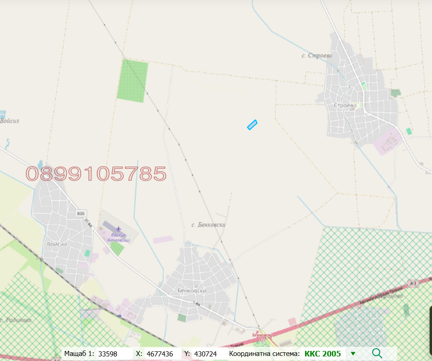This screenshot has width=432, height=361.
Task: Focus the Y coordinate input field
Action: coord(210,354)
